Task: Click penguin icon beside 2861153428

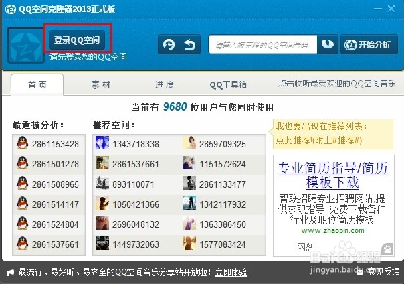Action: (23, 143)
